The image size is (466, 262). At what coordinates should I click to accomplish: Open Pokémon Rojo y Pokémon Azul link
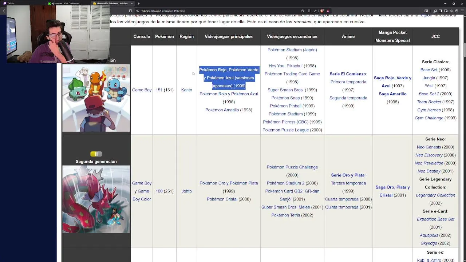(229, 94)
